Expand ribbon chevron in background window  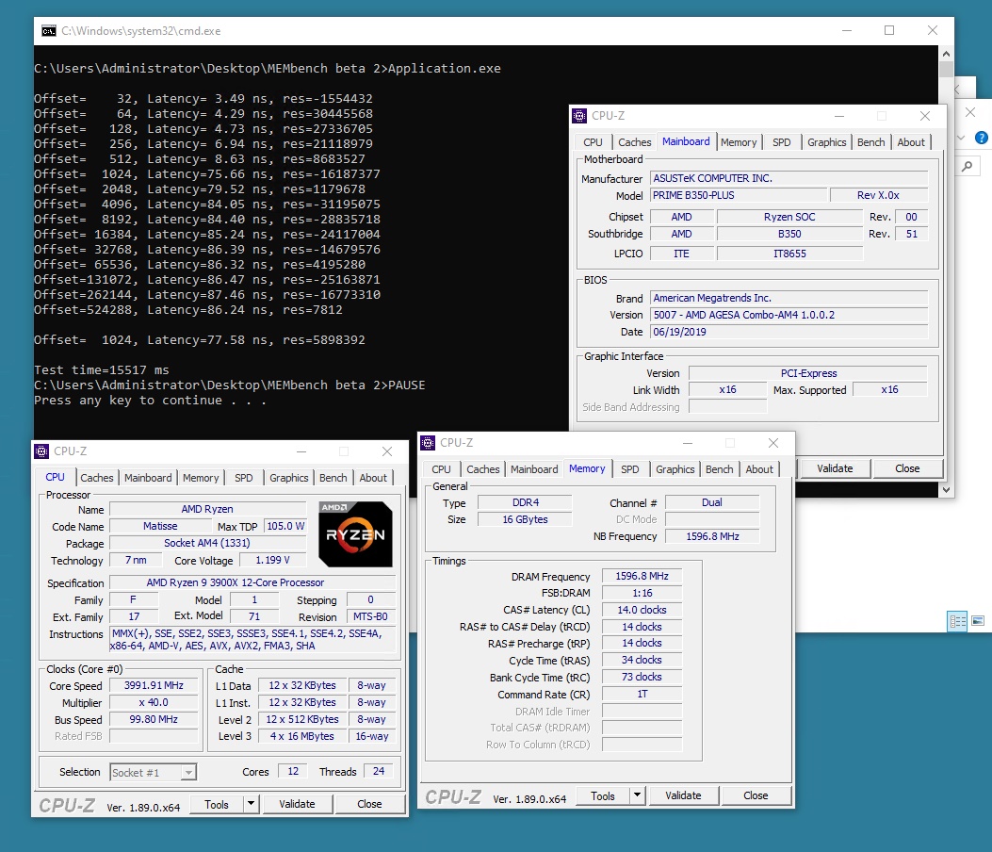[x=961, y=138]
